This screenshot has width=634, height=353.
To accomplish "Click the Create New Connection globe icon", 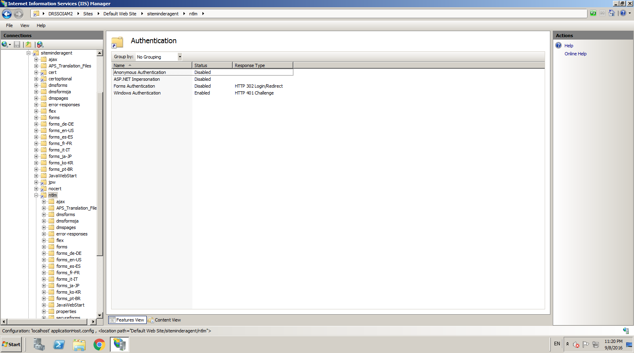I will (5, 44).
